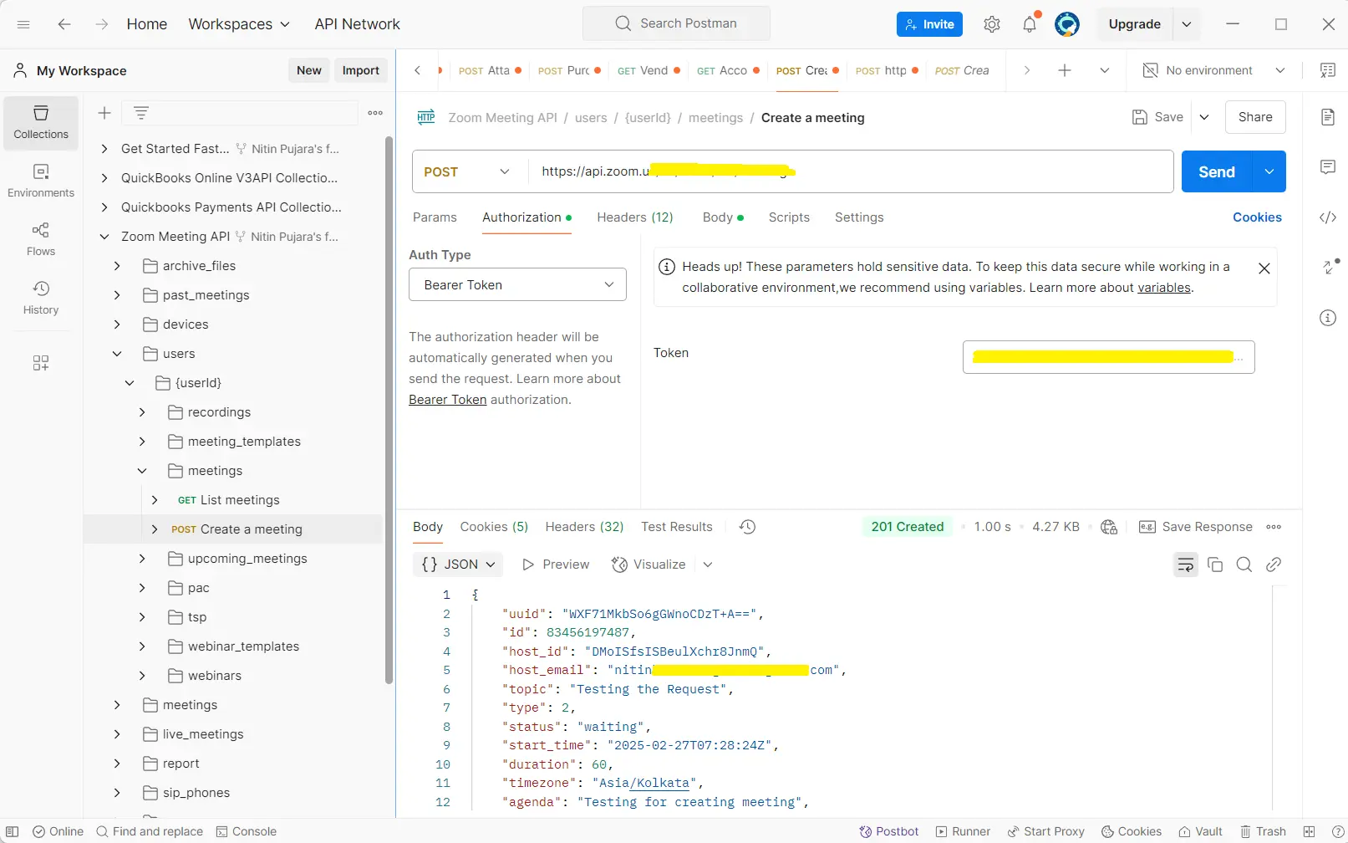Open the code snippet icon
The width and height of the screenshot is (1348, 843).
[x=1328, y=217]
